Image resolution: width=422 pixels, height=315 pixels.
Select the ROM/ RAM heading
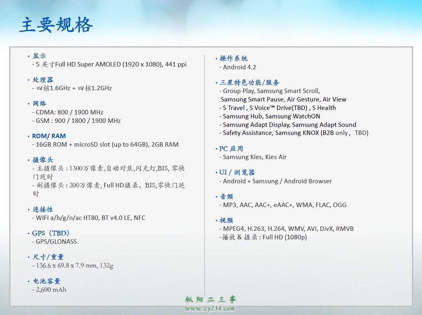click(49, 136)
